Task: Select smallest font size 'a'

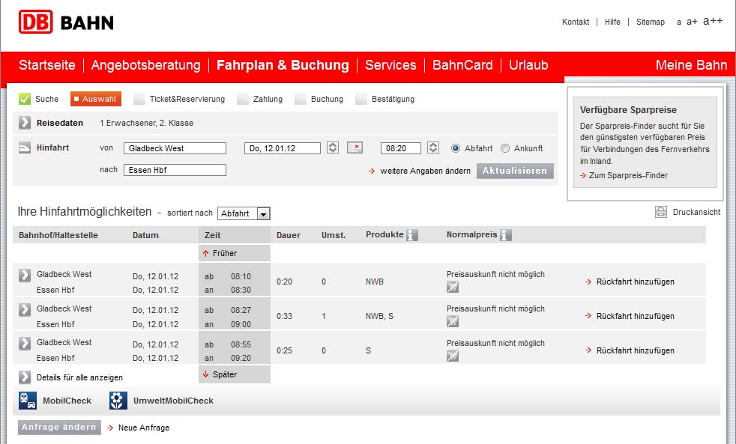Action: pos(679,22)
